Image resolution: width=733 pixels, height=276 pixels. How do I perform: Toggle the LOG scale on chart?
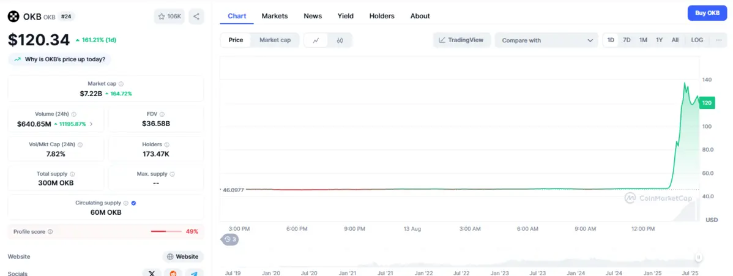point(697,40)
